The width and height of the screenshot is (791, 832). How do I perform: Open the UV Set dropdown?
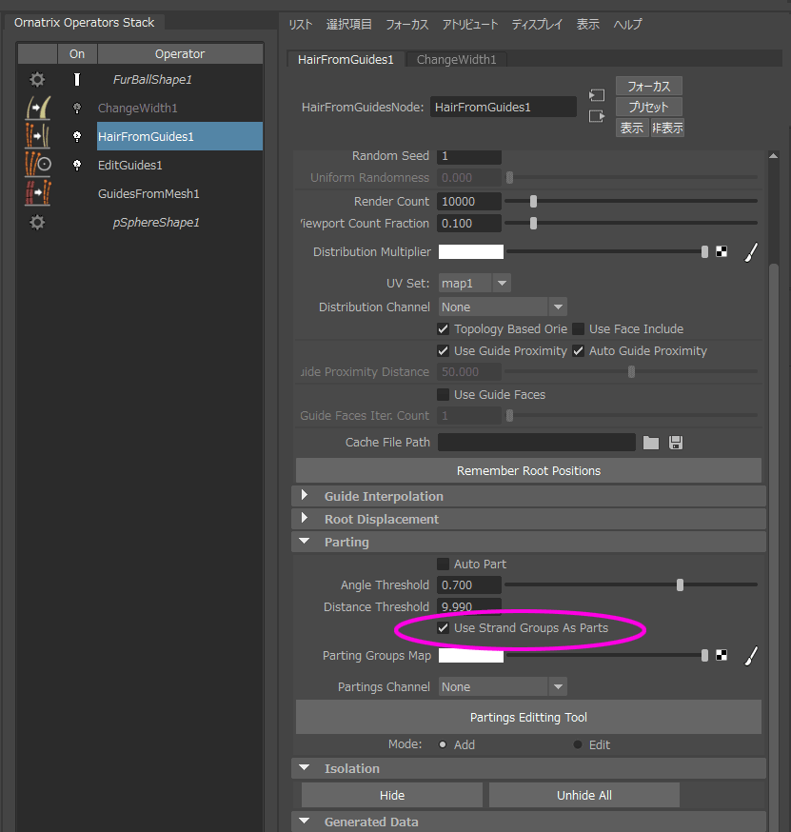click(x=474, y=284)
